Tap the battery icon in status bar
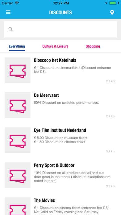 click(x=113, y=3)
